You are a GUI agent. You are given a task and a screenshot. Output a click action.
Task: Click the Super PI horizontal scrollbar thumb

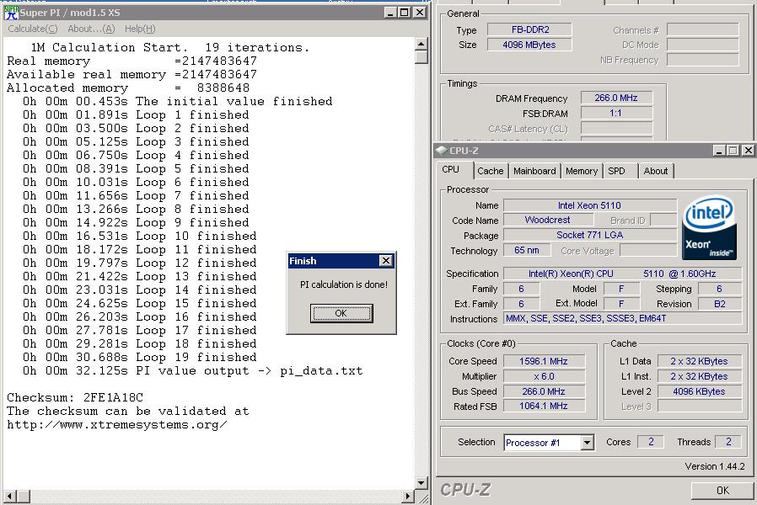coord(23,496)
